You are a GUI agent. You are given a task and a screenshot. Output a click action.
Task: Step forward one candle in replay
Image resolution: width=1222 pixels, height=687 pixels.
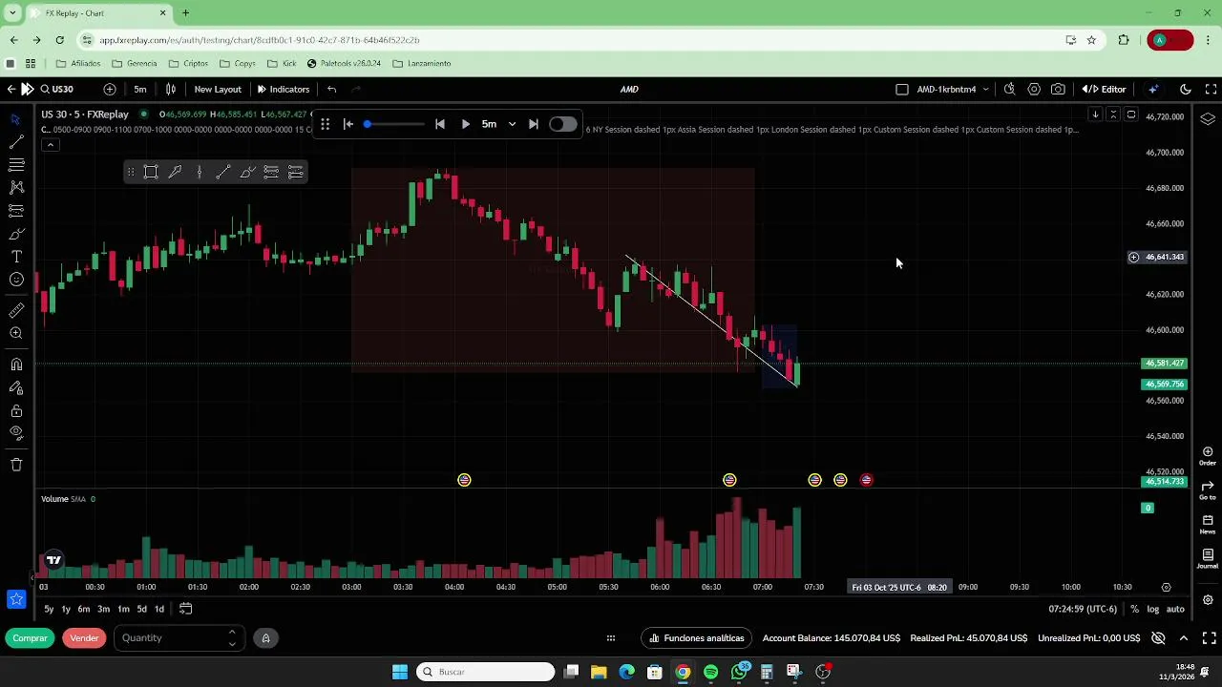(533, 124)
